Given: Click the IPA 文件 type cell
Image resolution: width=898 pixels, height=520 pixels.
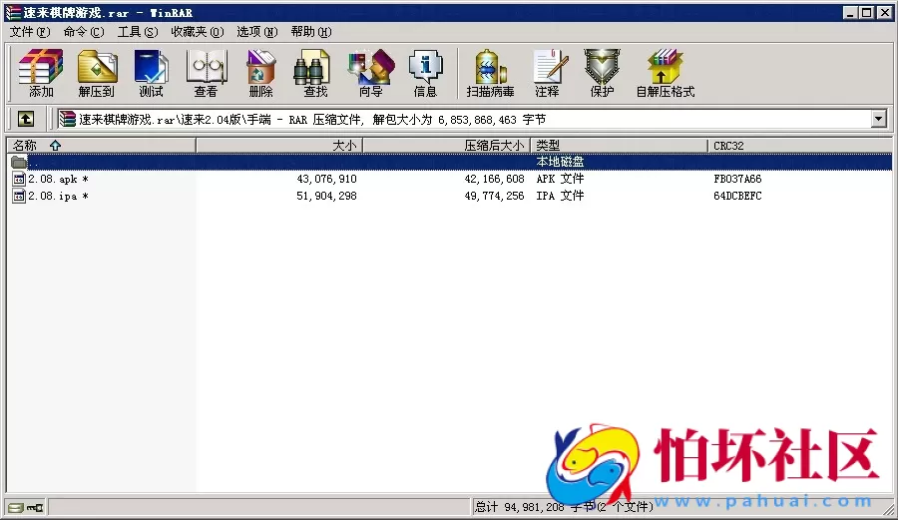Looking at the screenshot, I should (x=560, y=196).
